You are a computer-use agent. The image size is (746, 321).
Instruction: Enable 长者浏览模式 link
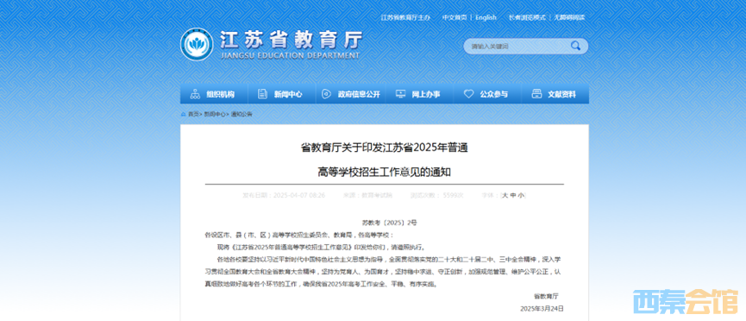[x=527, y=17]
